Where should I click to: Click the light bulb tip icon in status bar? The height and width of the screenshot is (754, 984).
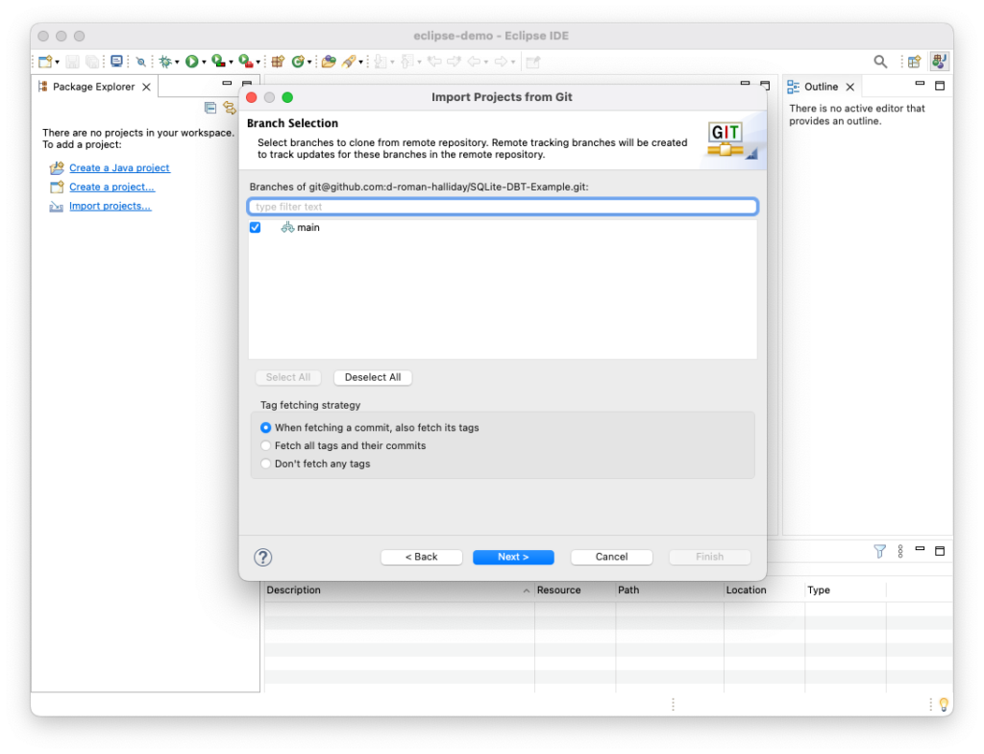pos(944,705)
